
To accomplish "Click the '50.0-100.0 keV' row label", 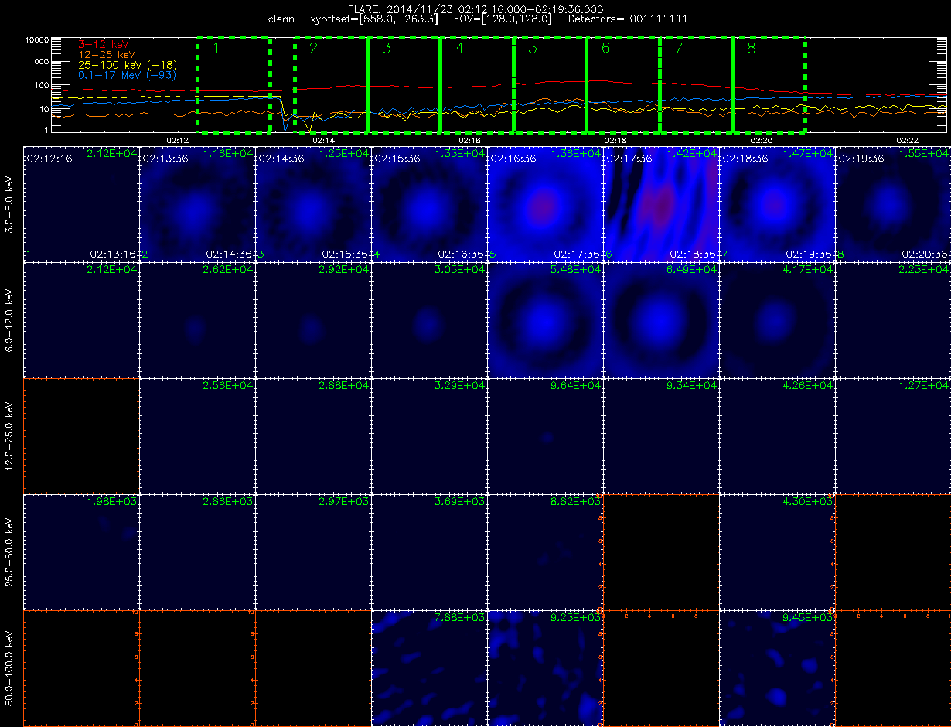I will click(x=9, y=667).
